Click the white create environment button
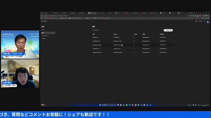This screenshot has height=118, width=211. (x=168, y=30)
